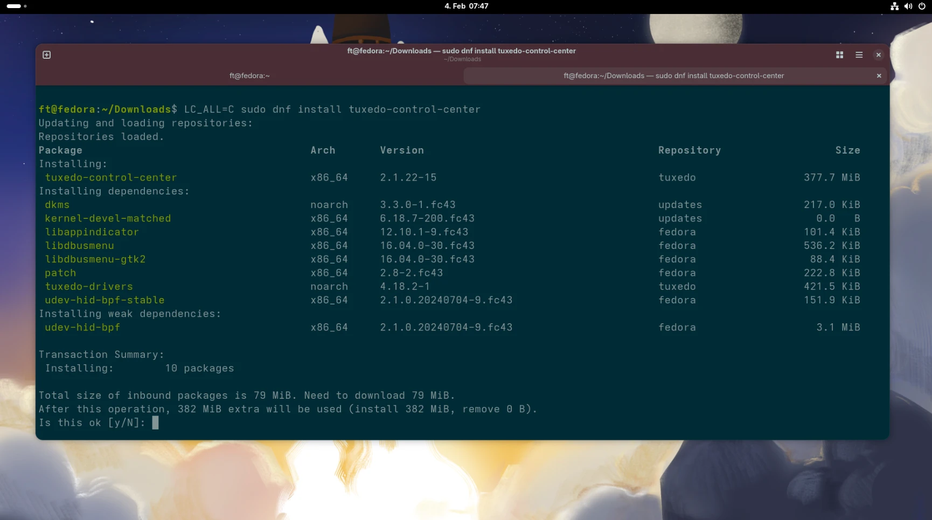Screen dimensions: 932x520
Task: Click the Version column header
Action: point(402,150)
